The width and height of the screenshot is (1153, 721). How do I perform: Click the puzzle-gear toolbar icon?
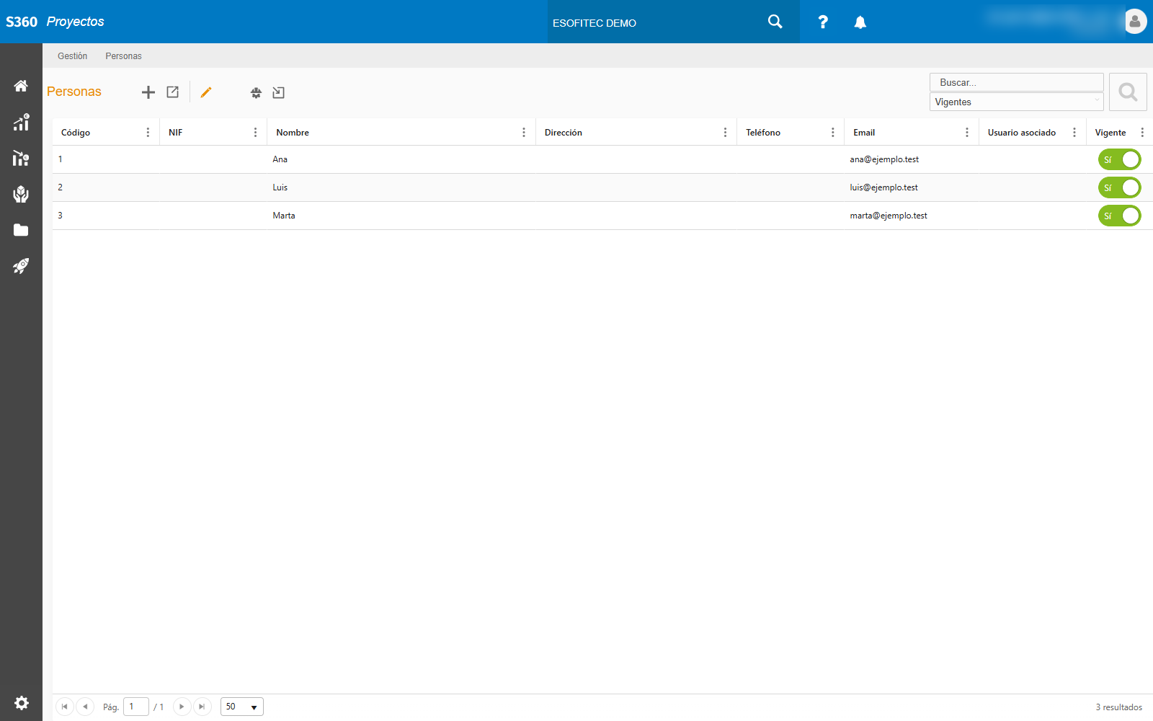[256, 92]
